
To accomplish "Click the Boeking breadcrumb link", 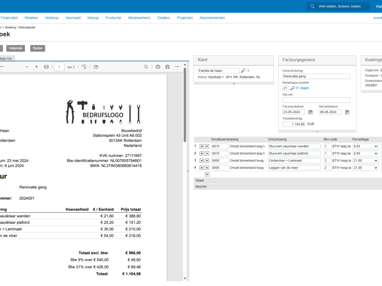I will [11, 27].
